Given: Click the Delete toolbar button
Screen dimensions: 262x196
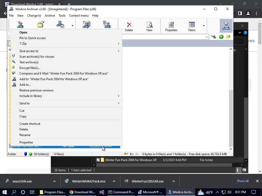Looking at the screenshot, I should coord(129,27).
